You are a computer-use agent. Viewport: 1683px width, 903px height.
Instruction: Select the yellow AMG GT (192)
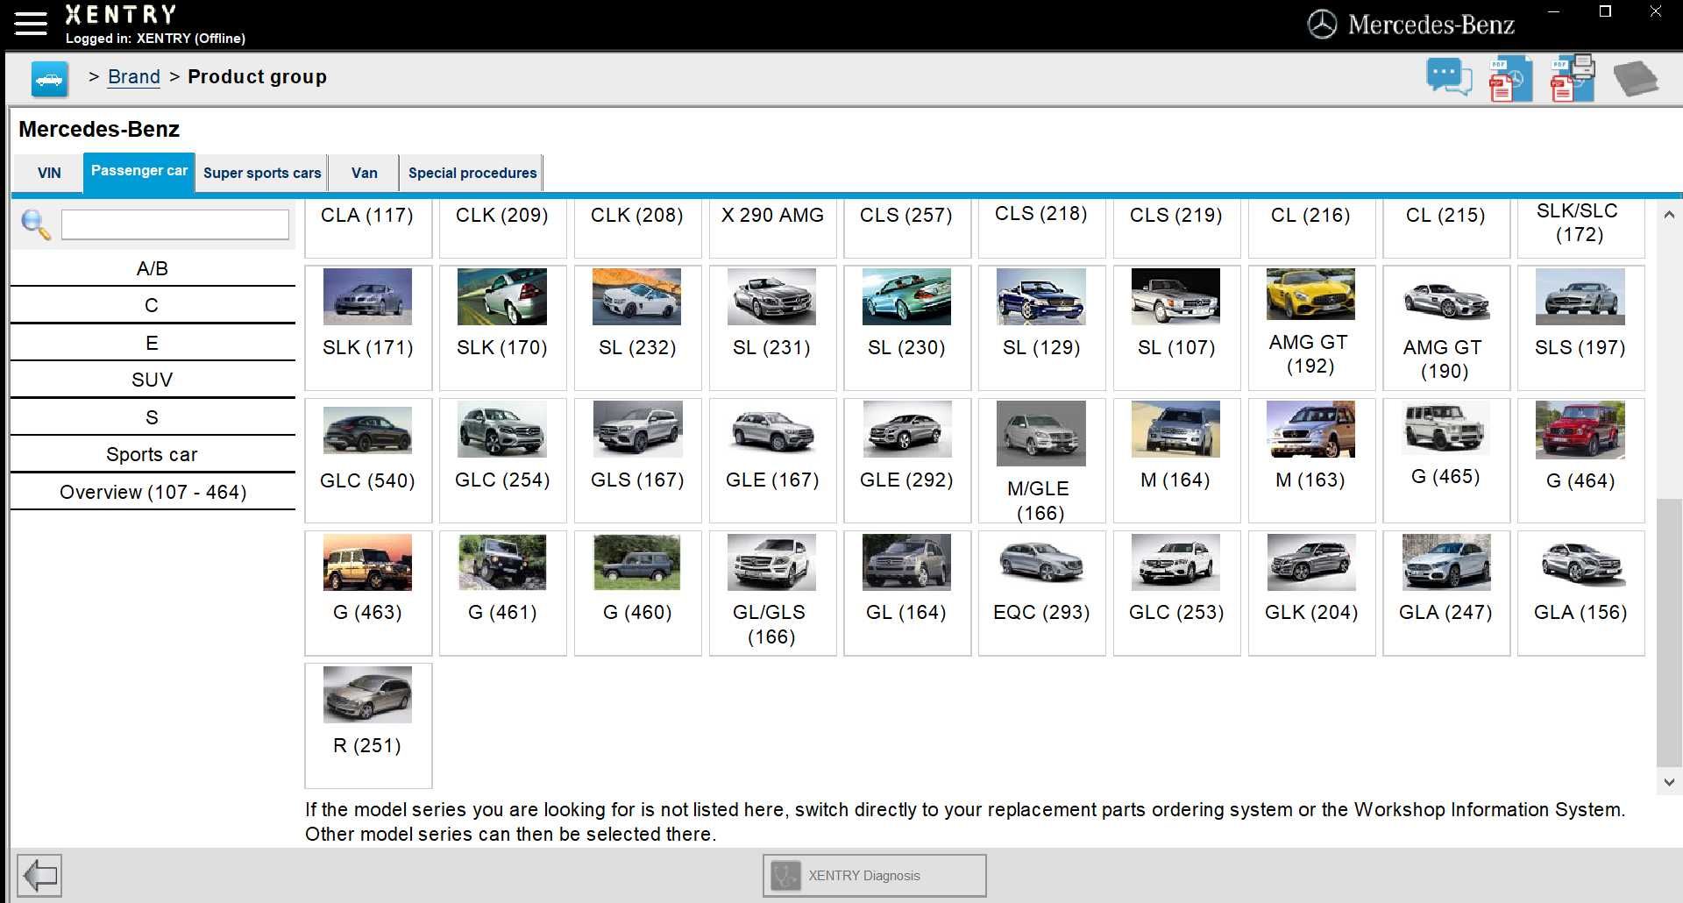pyautogui.click(x=1311, y=328)
